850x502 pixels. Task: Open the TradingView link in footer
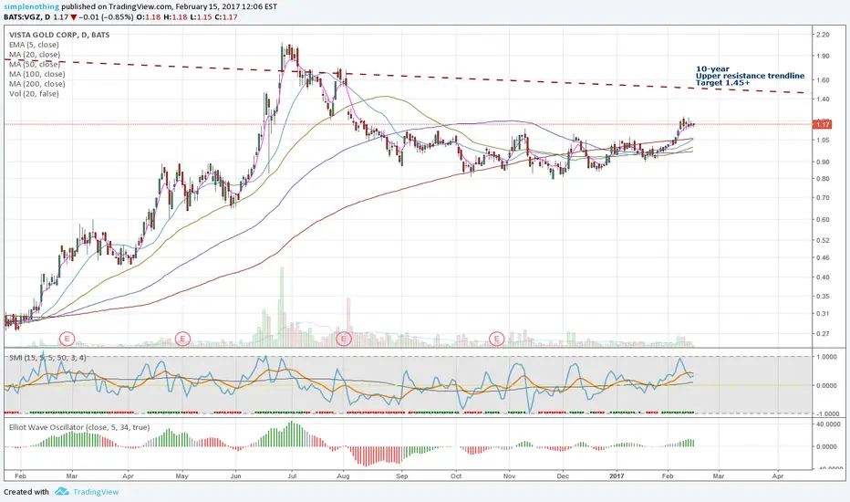[x=96, y=492]
